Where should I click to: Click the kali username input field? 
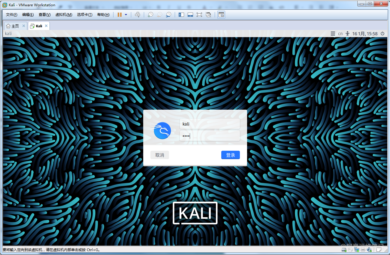click(x=210, y=124)
